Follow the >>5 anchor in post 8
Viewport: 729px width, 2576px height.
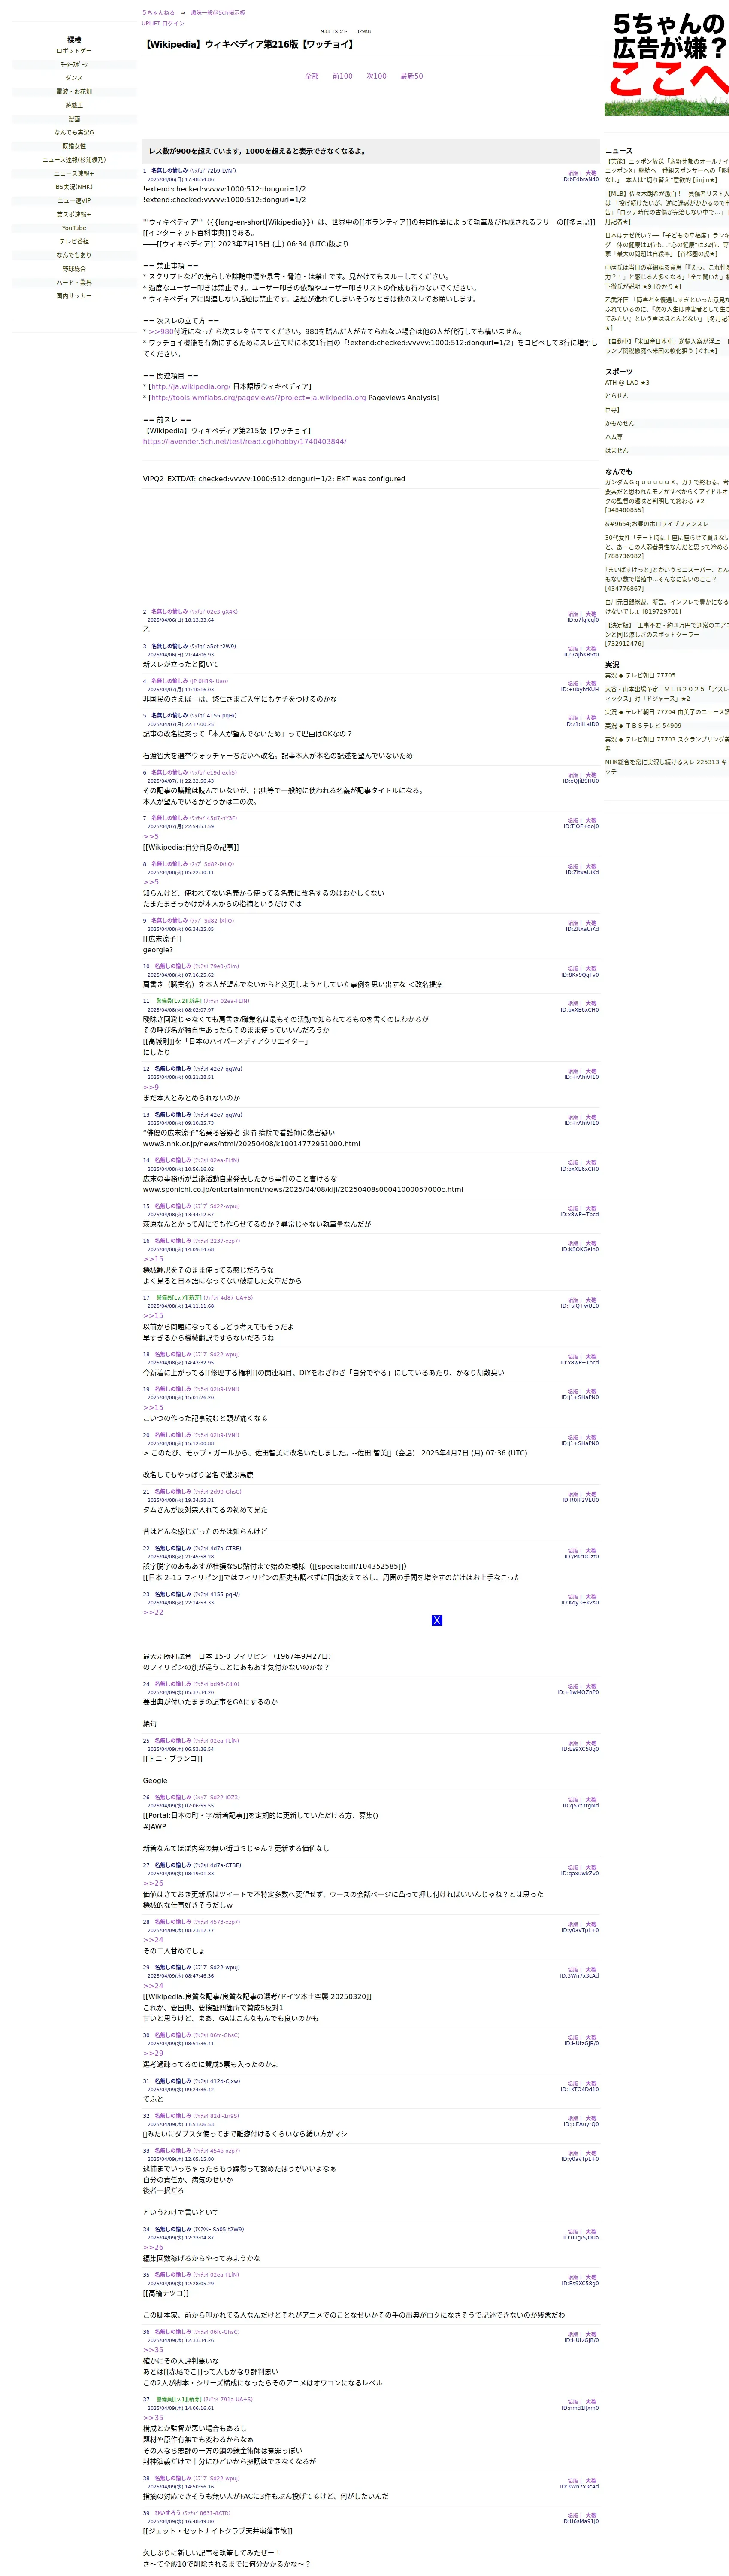(x=151, y=882)
